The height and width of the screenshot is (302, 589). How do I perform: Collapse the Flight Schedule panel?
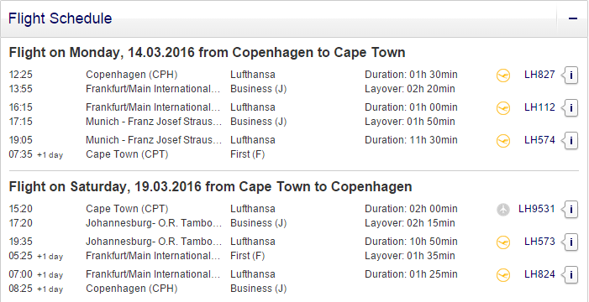572,18
